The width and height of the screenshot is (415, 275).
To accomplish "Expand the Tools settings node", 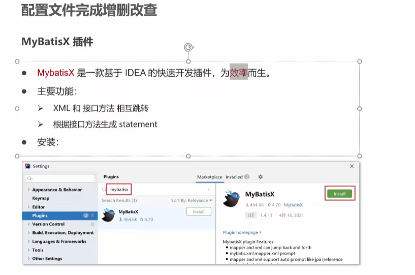I will [28, 250].
